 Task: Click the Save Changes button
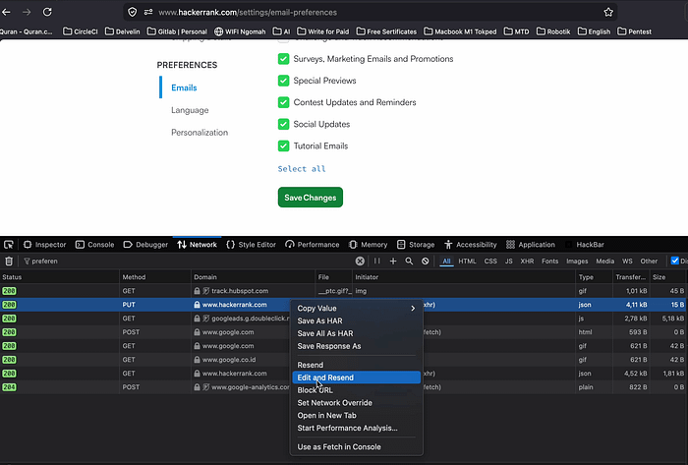pyautogui.click(x=311, y=198)
